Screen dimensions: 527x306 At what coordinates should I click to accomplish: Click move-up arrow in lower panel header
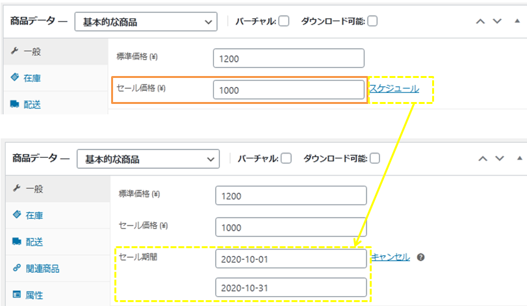click(483, 159)
